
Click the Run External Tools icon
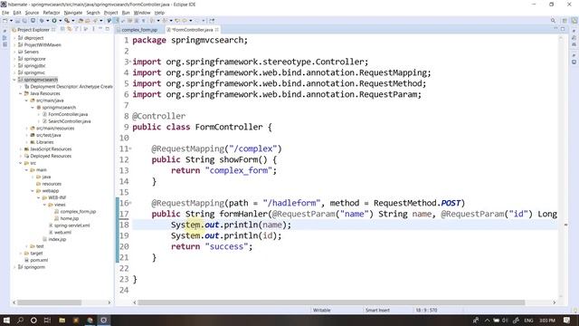pyautogui.click(x=67, y=21)
